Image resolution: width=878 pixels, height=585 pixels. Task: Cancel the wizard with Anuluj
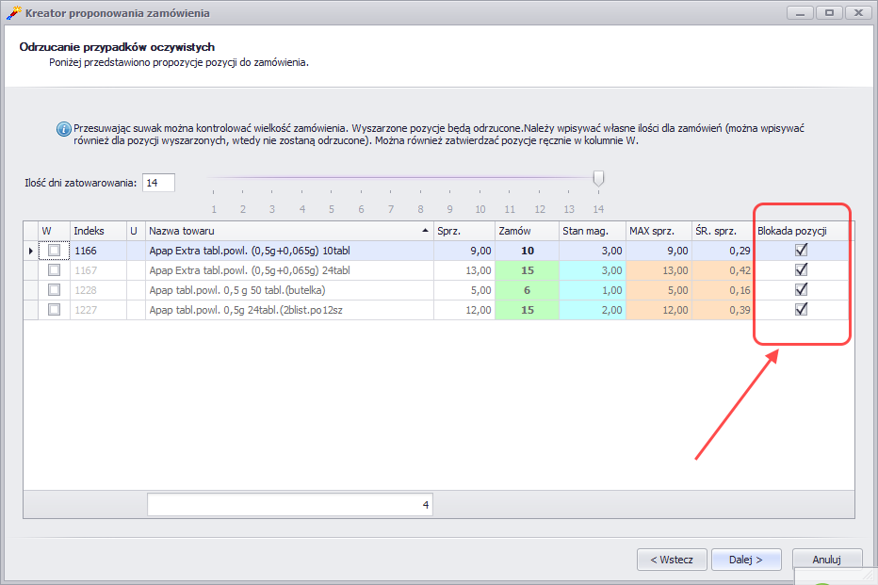click(826, 560)
